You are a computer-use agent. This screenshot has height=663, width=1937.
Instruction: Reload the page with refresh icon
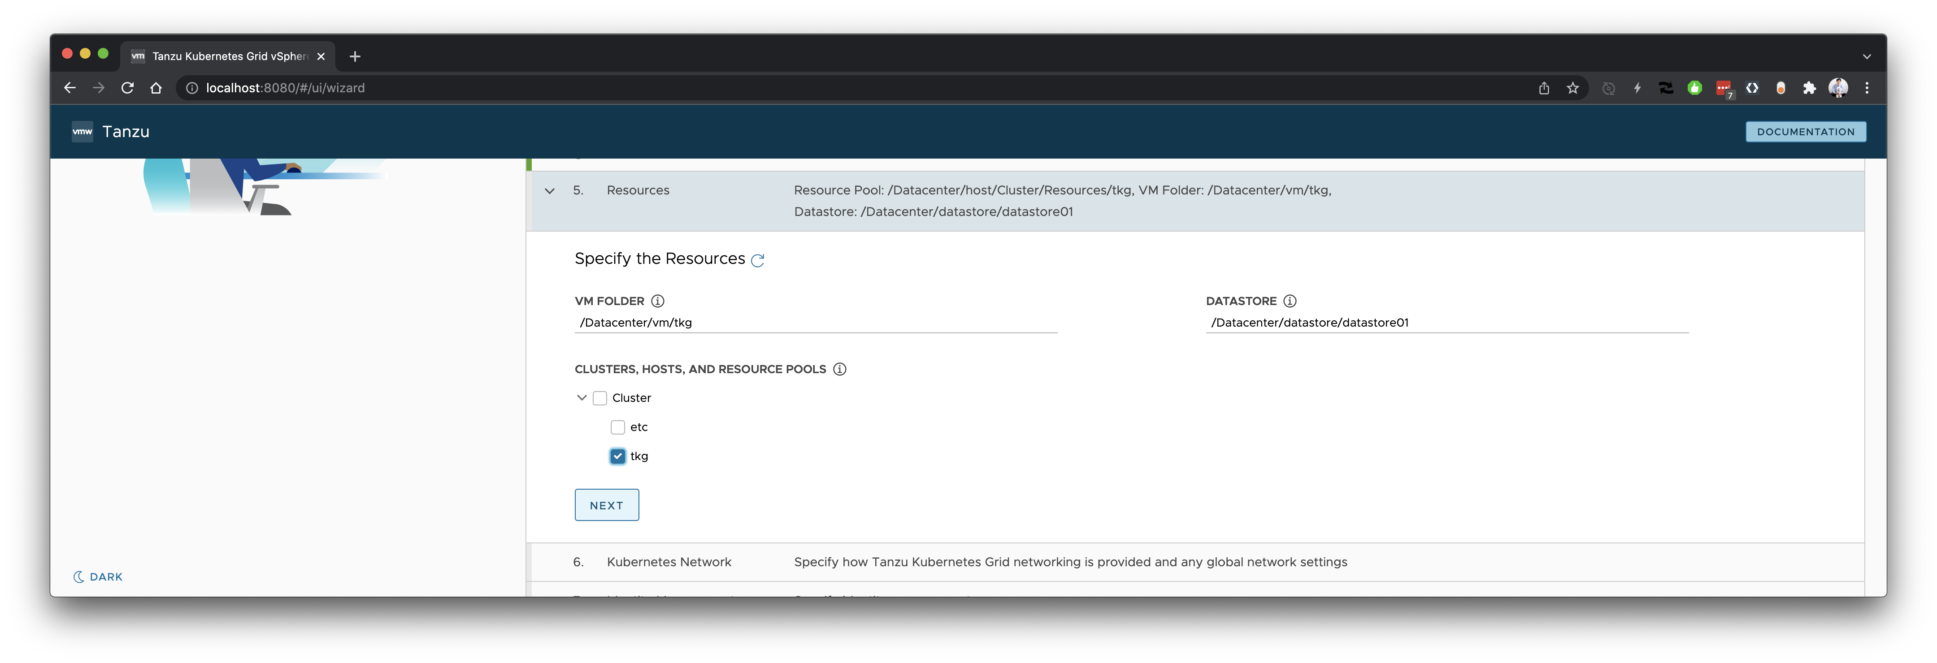pos(127,88)
